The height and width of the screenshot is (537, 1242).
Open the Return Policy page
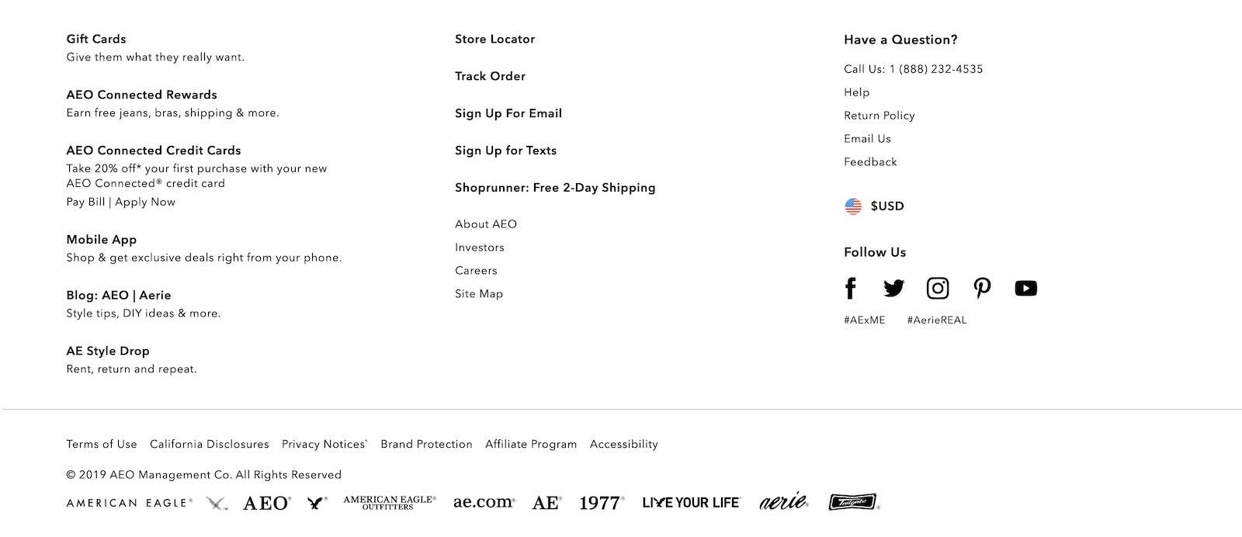click(879, 116)
